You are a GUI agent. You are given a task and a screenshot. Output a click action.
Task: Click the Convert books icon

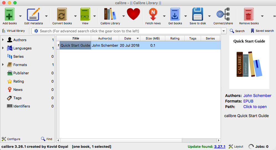pyautogui.click(x=62, y=14)
